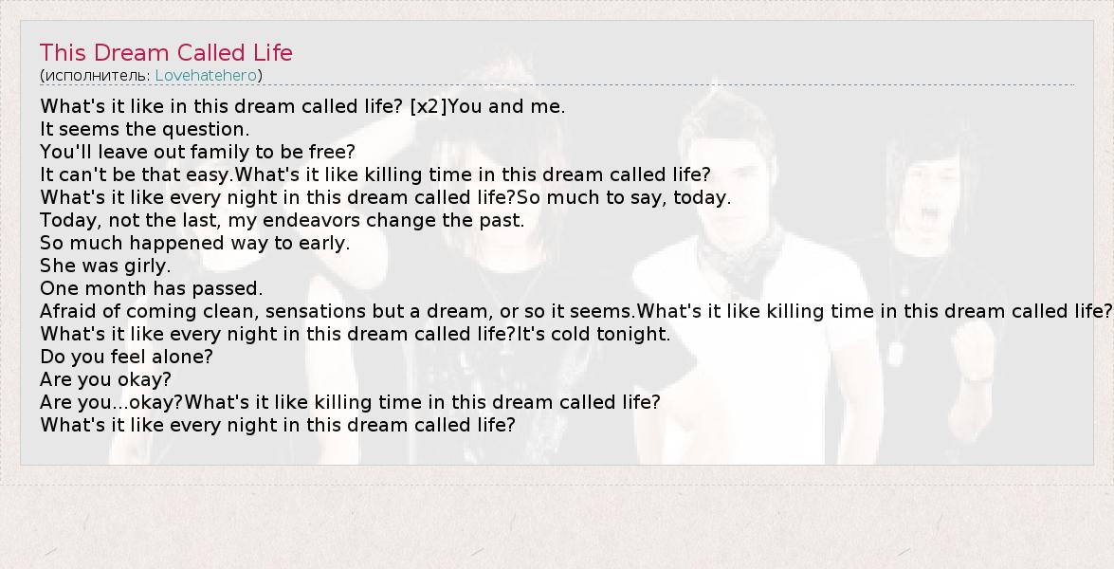
Task: Click the line "One month has passed."
Action: click(x=151, y=288)
